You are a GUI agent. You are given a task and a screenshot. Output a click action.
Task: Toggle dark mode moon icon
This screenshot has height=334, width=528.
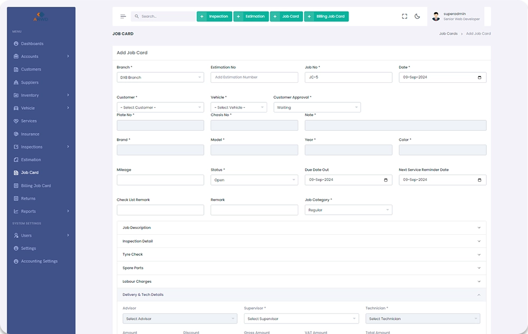[x=417, y=16]
